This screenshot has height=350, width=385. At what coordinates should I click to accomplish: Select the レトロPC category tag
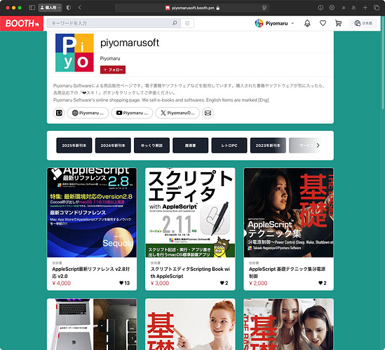tap(229, 146)
